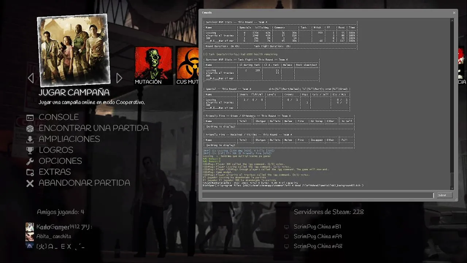The image size is (467, 263).
Task: Click KaitoGamer1412's friend avatar
Action: 30,227
